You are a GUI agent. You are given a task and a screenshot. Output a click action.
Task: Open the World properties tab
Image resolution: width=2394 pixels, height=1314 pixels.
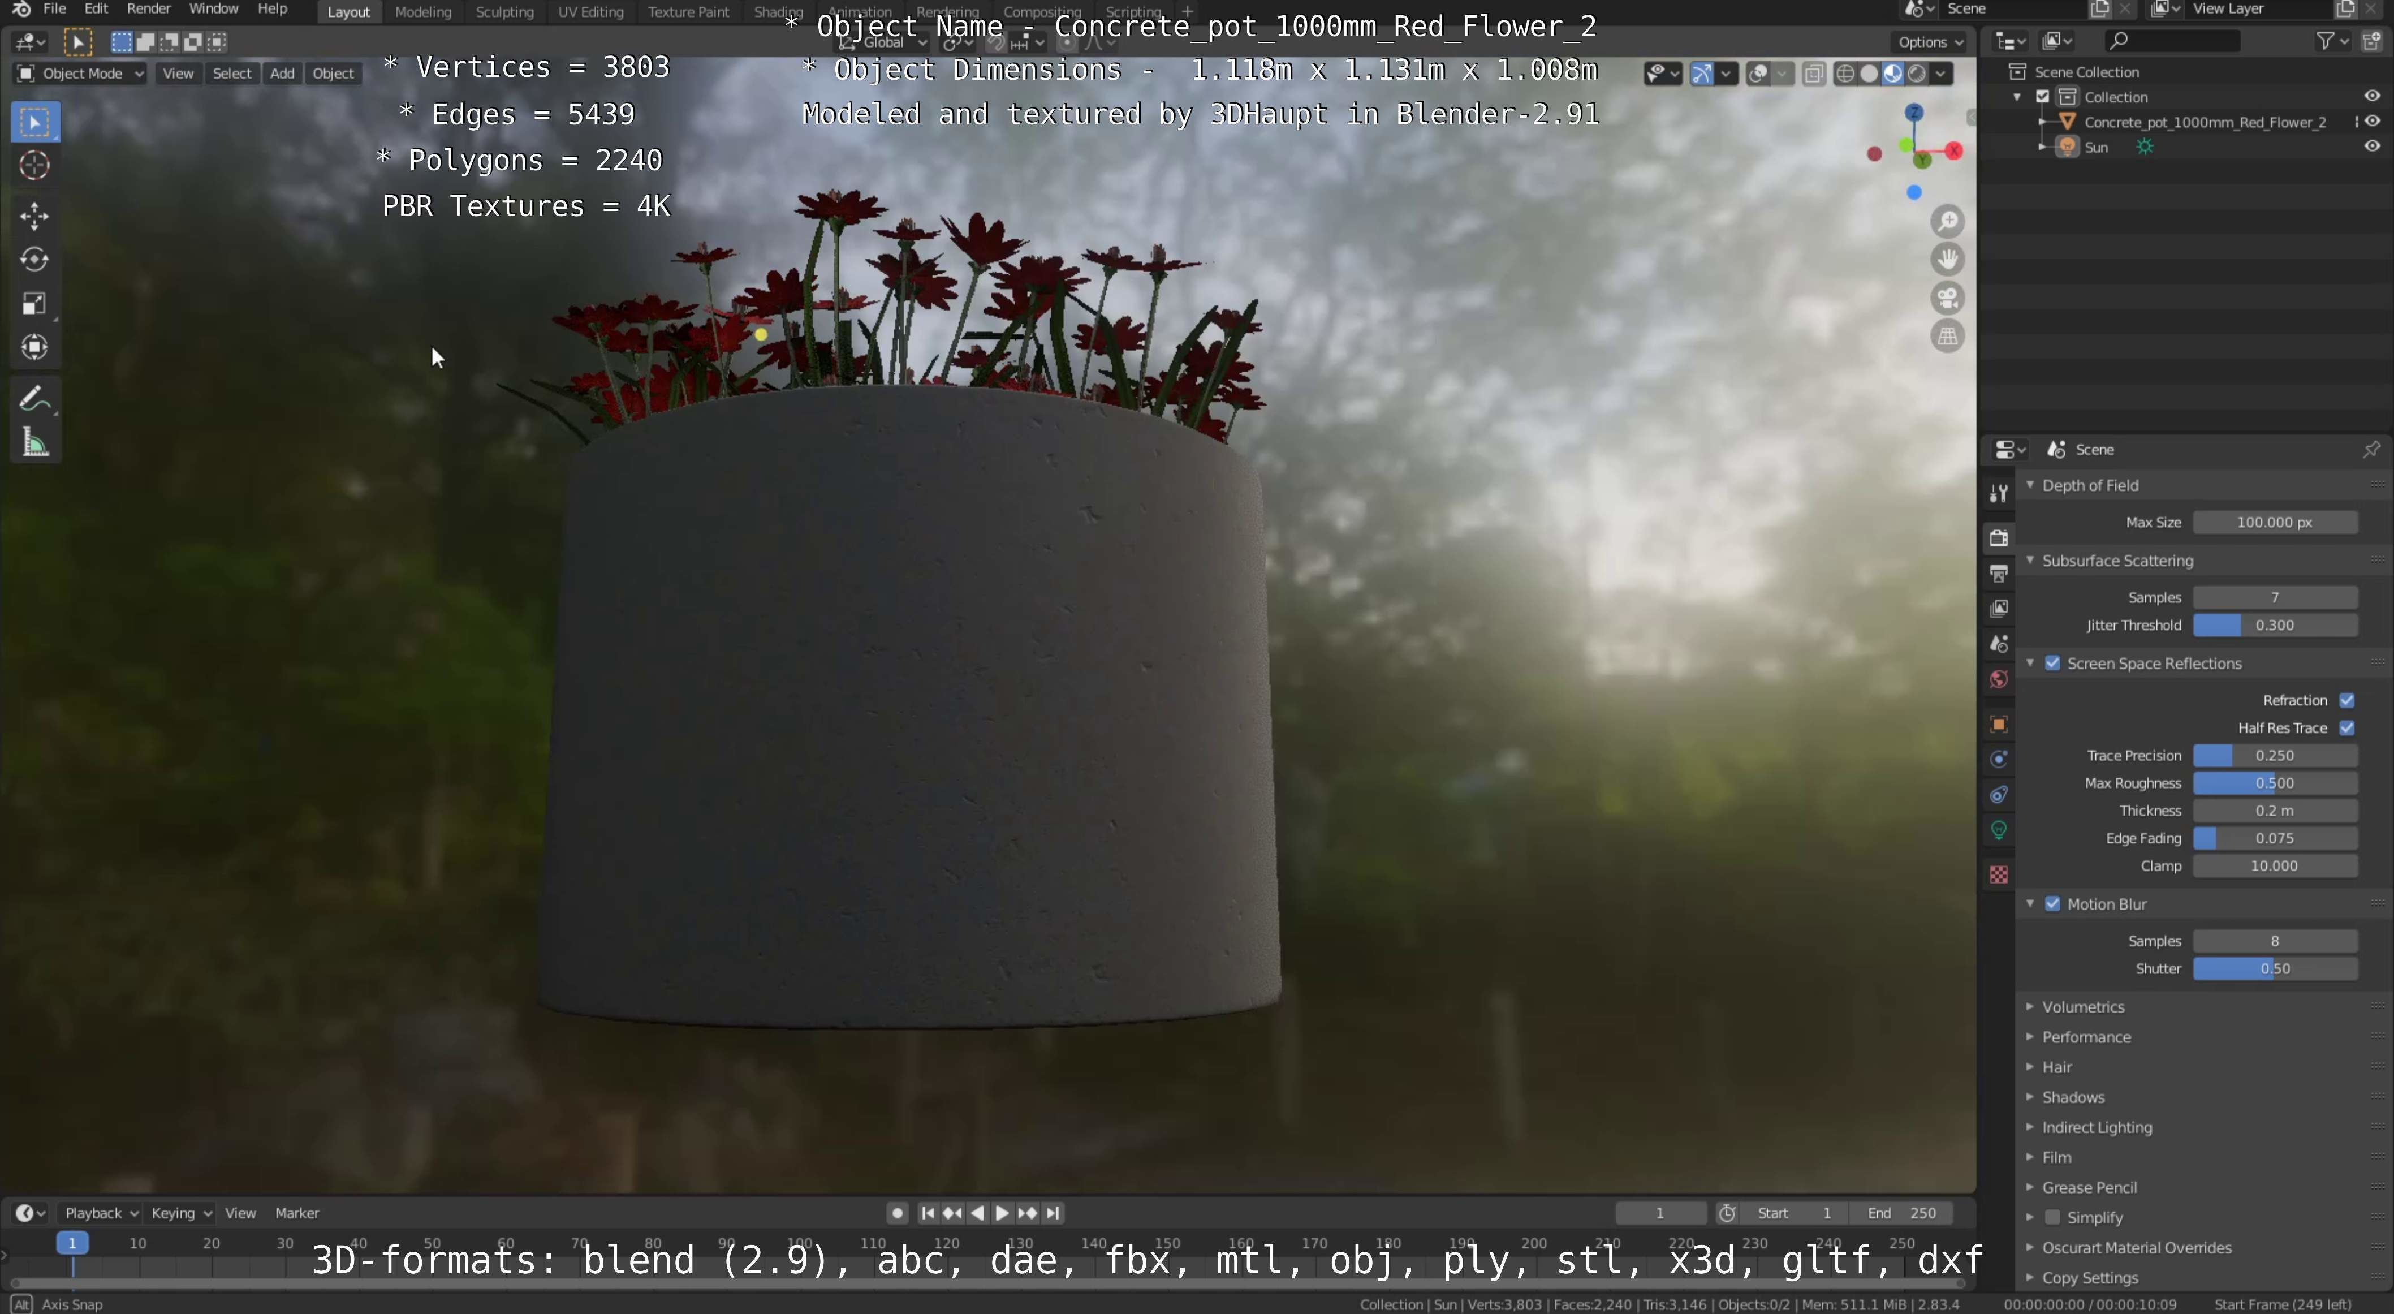(x=1998, y=679)
